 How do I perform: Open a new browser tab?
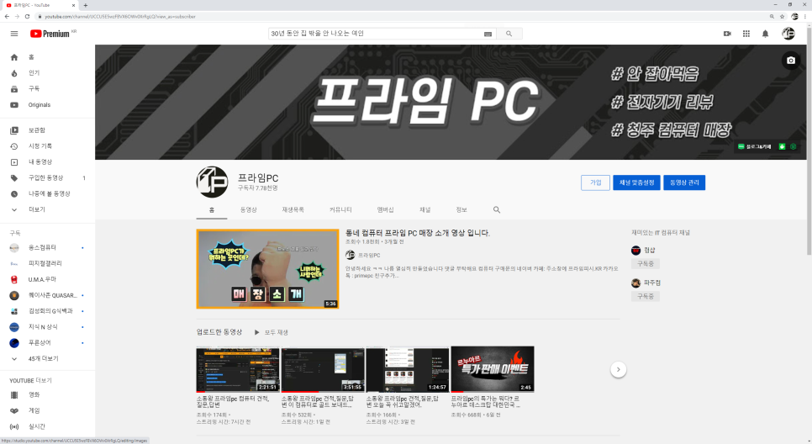86,5
